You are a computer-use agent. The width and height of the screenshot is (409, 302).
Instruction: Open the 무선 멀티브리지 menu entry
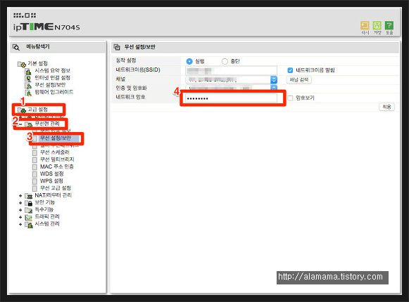click(57, 159)
